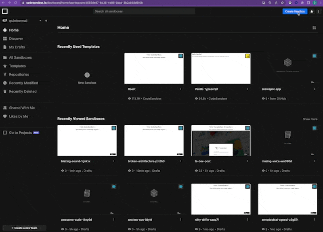
Task: Open workspace settings gear next to quintonwall
Action: (46, 21)
